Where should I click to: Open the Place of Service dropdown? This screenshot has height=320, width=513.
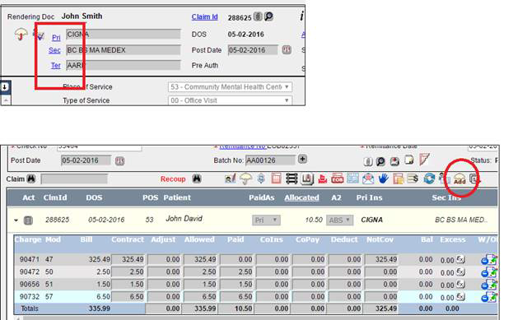(230, 87)
